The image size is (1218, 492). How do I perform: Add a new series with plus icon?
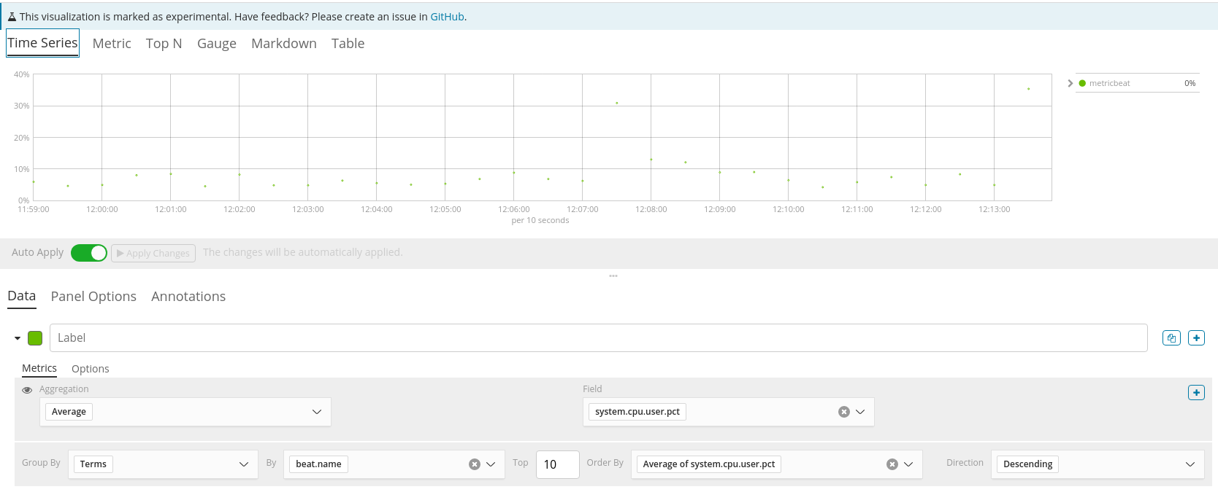coord(1196,338)
